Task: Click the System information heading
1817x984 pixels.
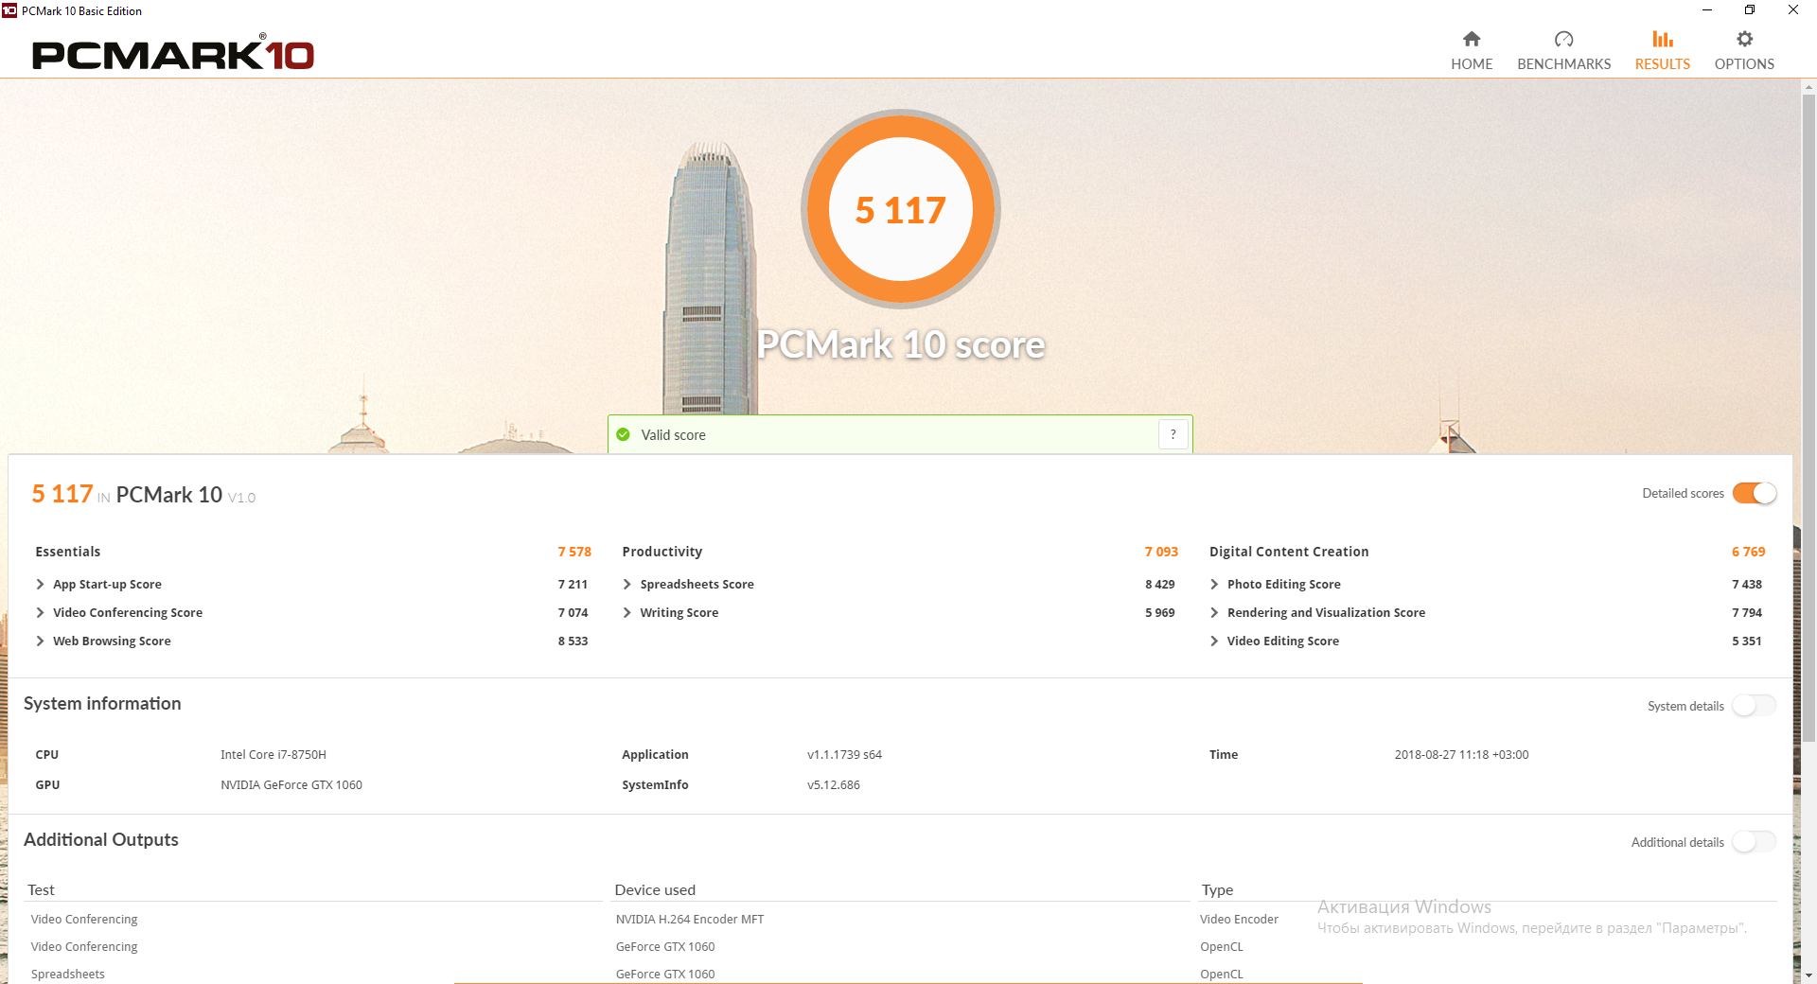Action: coord(102,704)
